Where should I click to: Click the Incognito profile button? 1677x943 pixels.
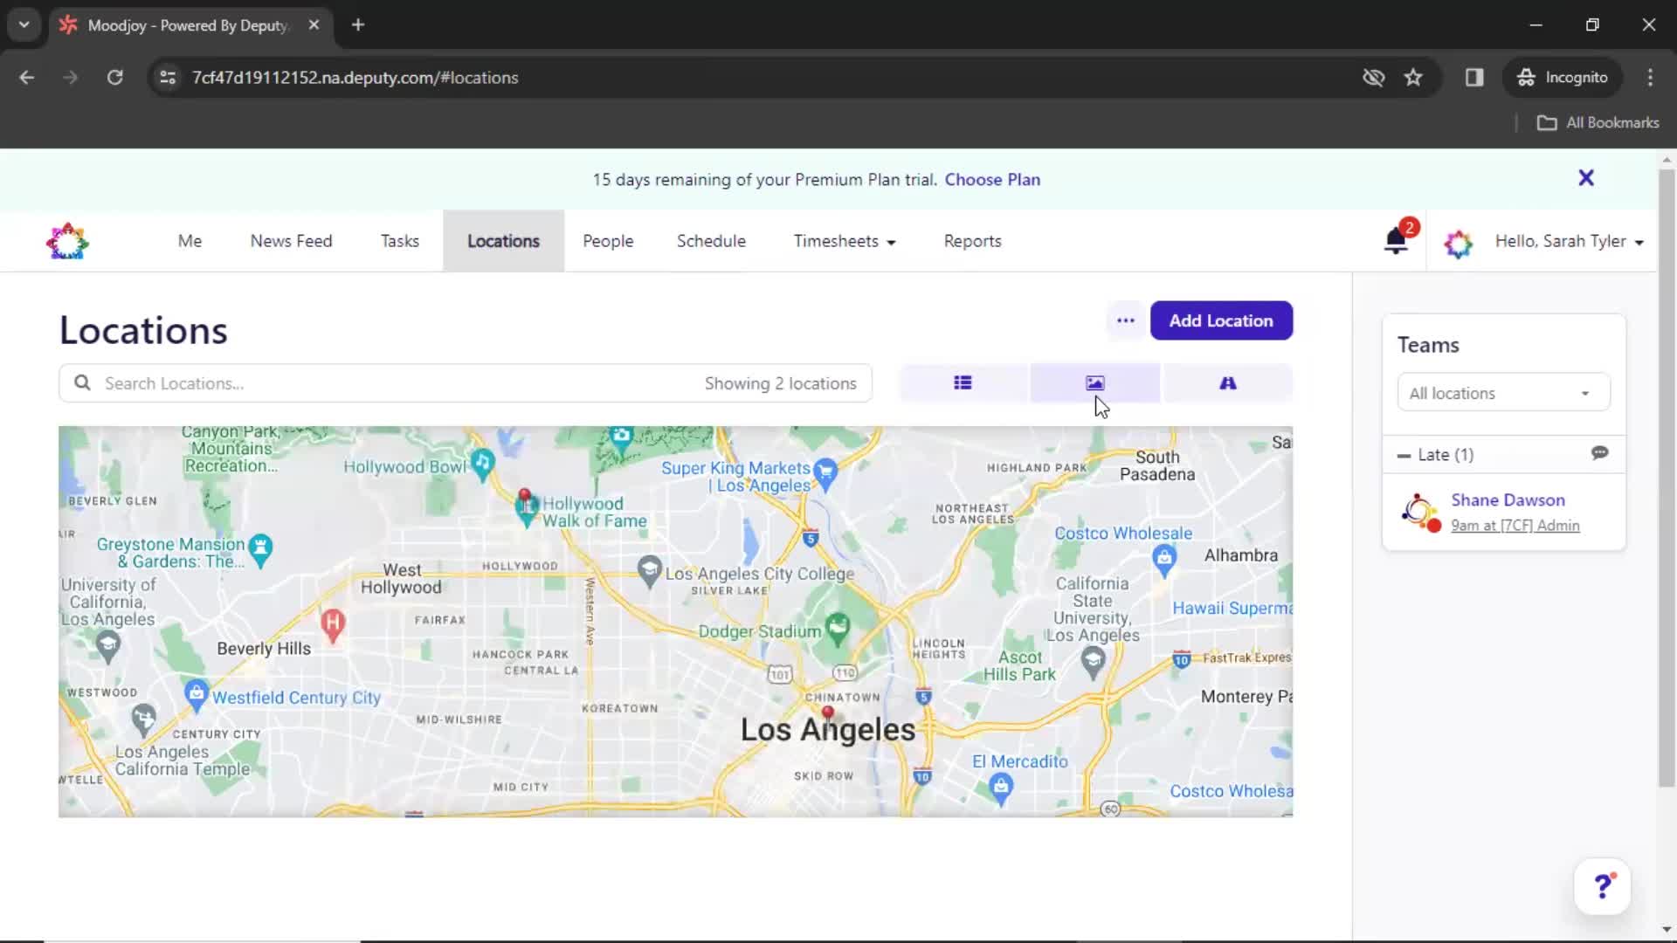pos(1563,77)
